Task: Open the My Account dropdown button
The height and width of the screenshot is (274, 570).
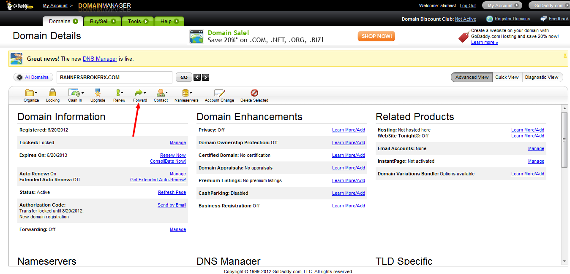Action: 502,5
